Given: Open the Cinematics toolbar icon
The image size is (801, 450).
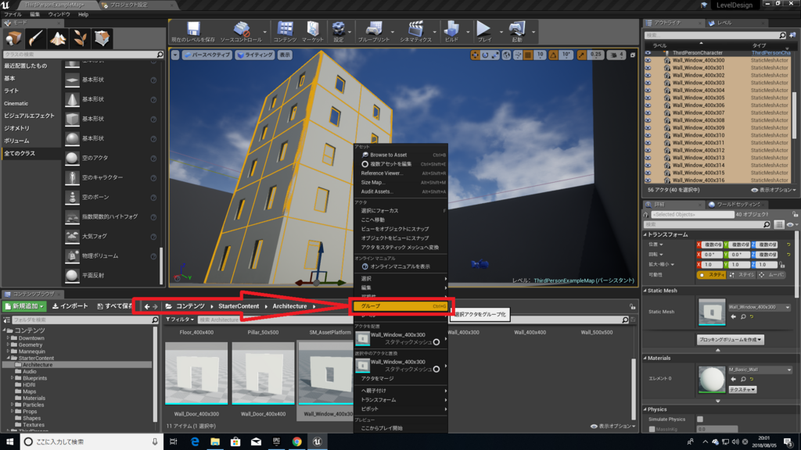Looking at the screenshot, I should coord(415,31).
